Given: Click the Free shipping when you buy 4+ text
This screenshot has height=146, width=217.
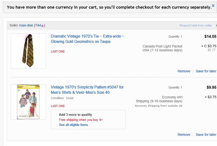Looking at the screenshot, I should tap(81, 120).
